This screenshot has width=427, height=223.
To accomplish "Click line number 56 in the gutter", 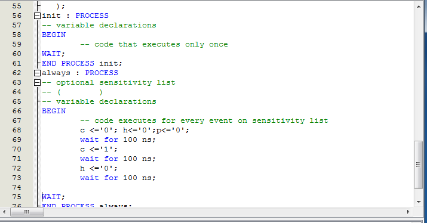I will [x=17, y=16].
